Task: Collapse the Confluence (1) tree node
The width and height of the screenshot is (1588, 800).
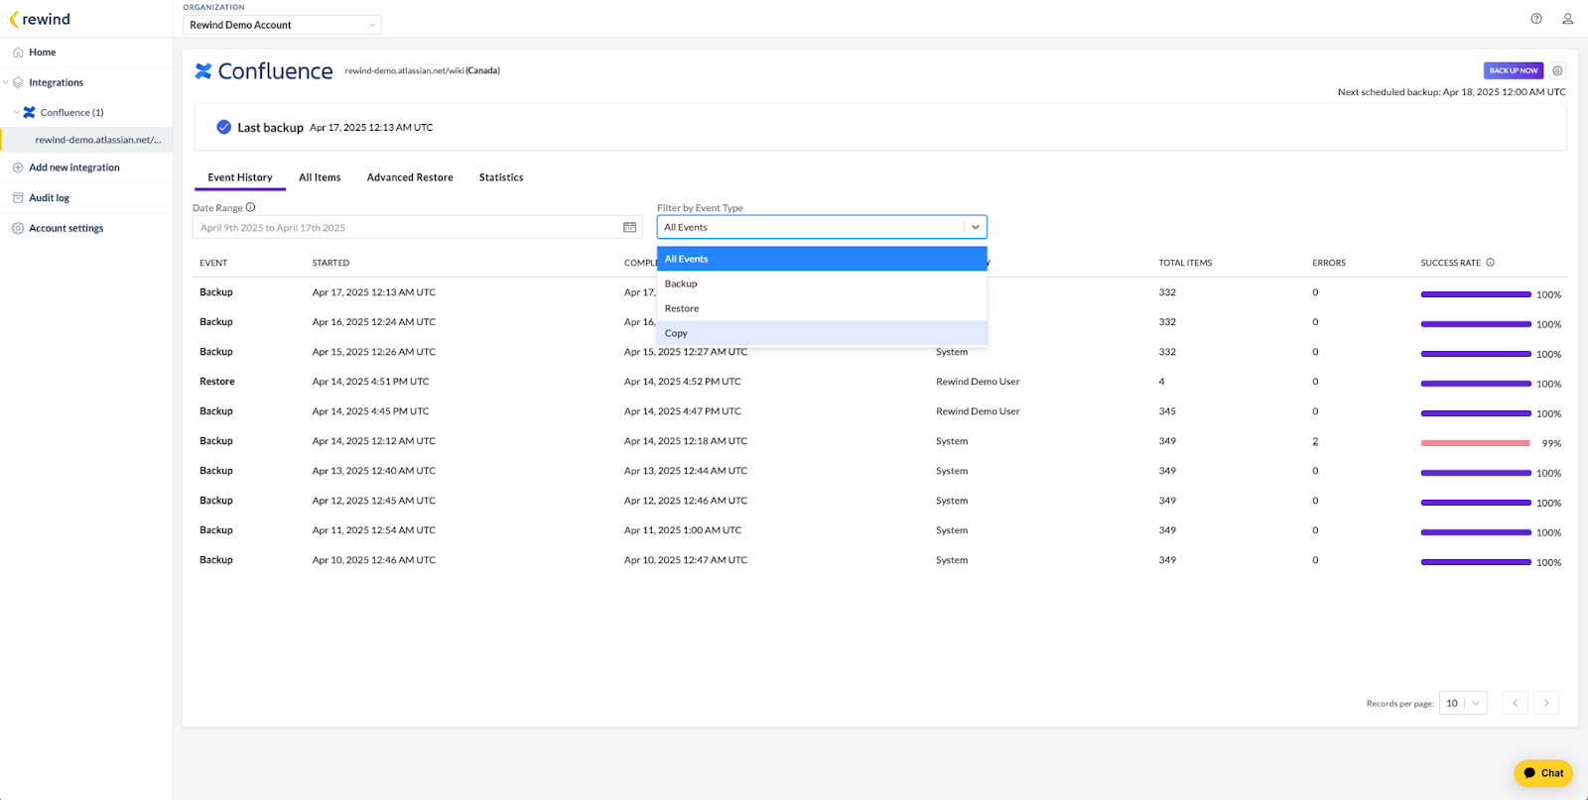Action: (x=16, y=113)
